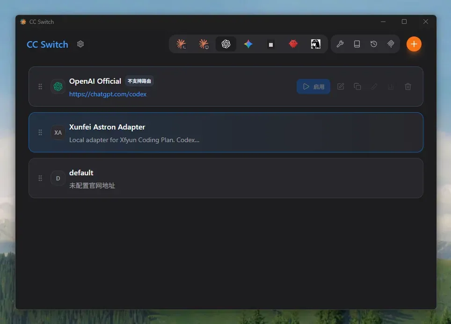
Task: Select the Codex (OpenAI) app tab
Action: click(226, 44)
